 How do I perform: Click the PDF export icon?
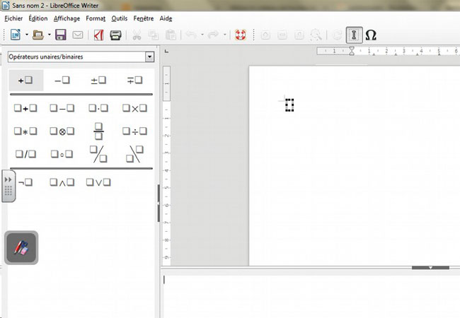click(99, 35)
